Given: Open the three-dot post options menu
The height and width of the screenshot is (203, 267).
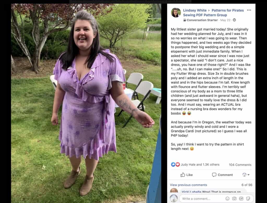Looking at the screenshot, I should (x=249, y=10).
